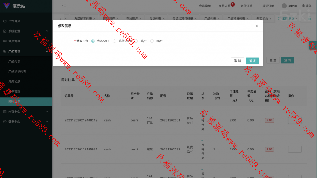
Task: Close the 修改信息 dialog with X
Action: pyautogui.click(x=257, y=26)
